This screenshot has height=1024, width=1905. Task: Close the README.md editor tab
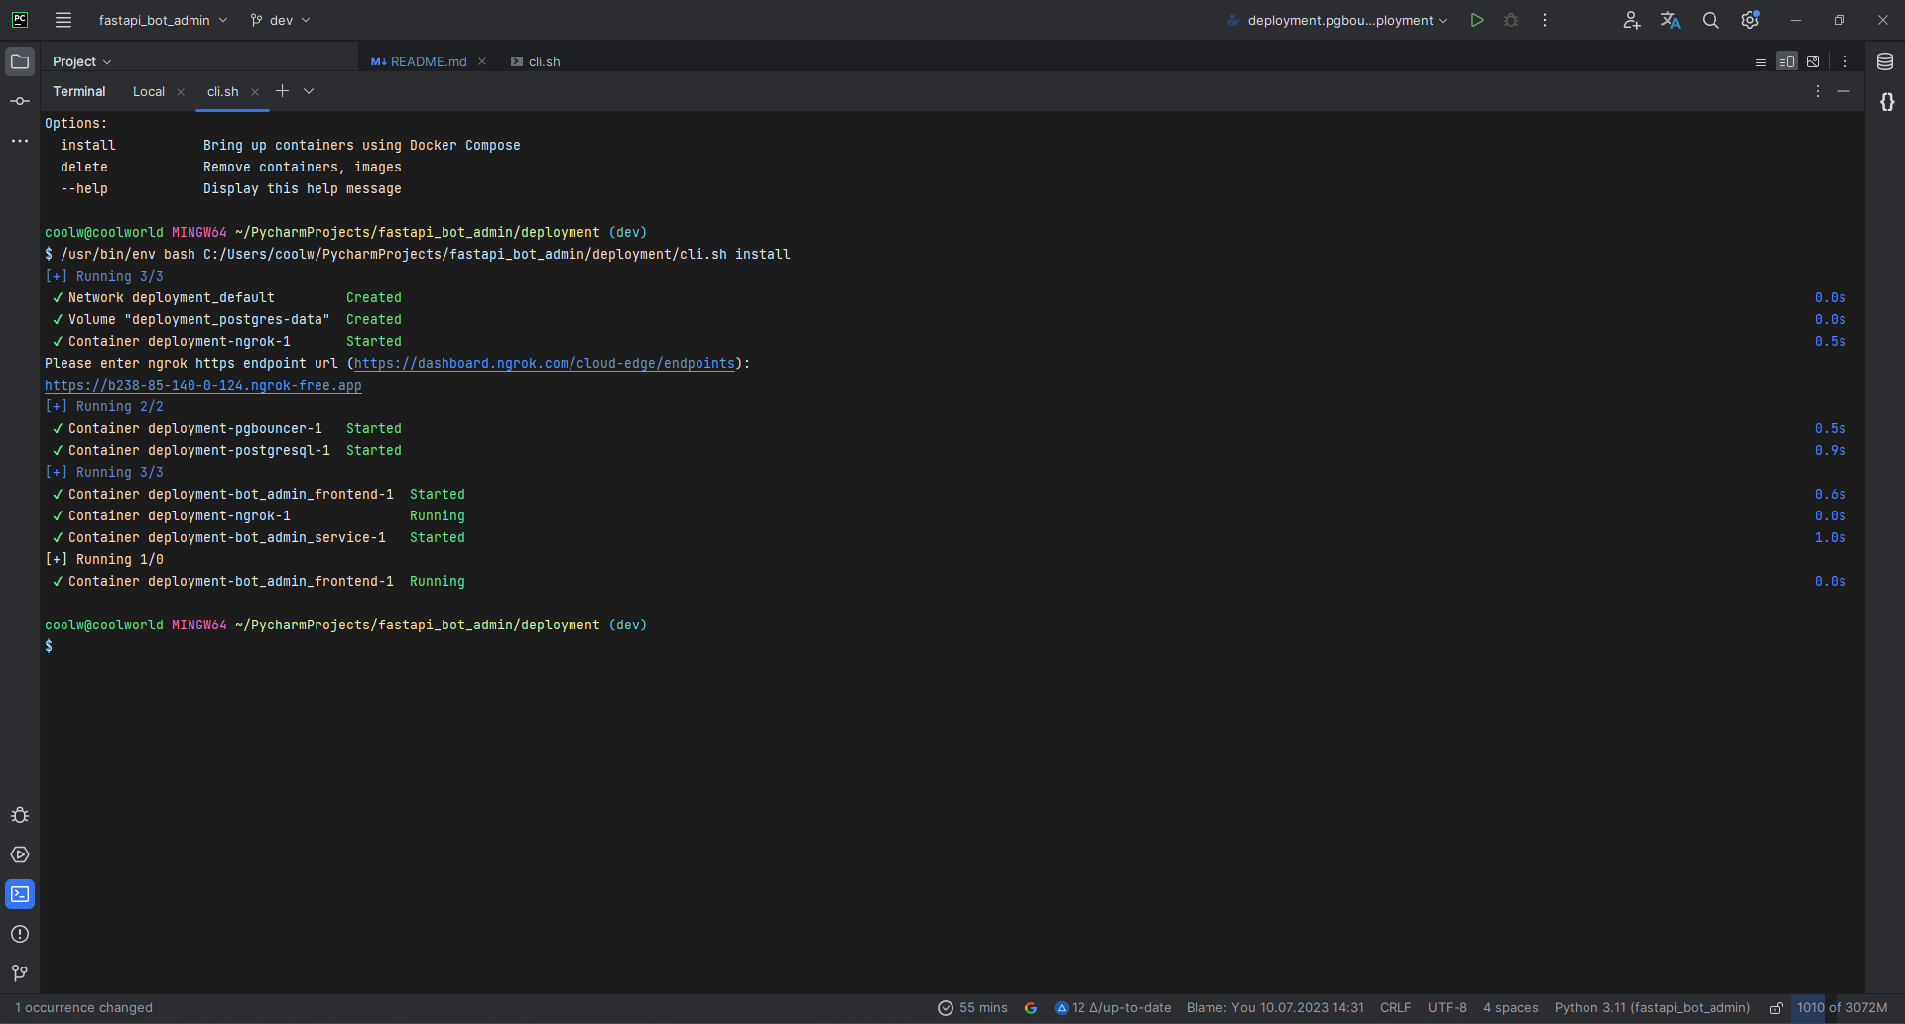482,61
